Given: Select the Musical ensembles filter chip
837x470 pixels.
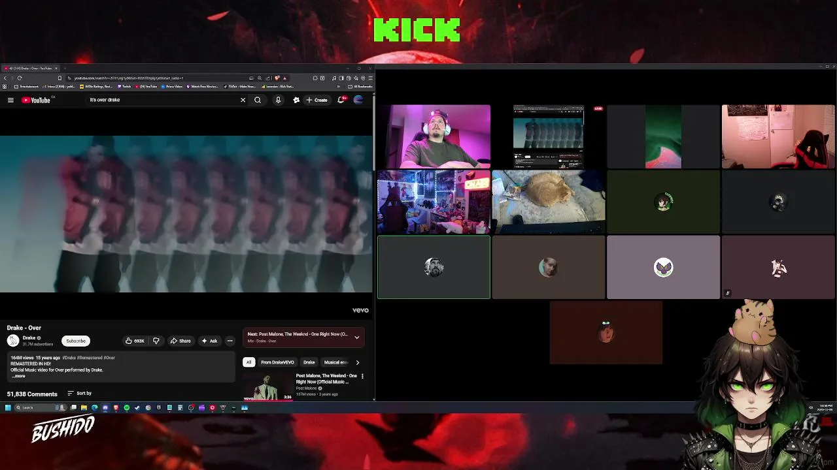Looking at the screenshot, I should coord(336,362).
